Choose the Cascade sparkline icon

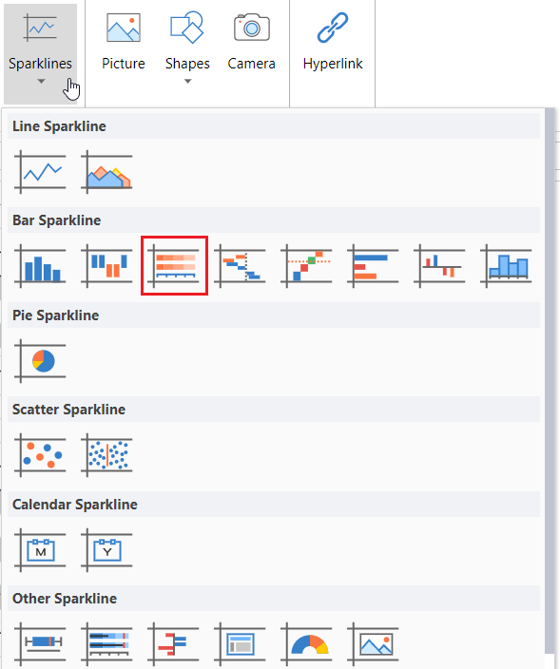pos(240,266)
